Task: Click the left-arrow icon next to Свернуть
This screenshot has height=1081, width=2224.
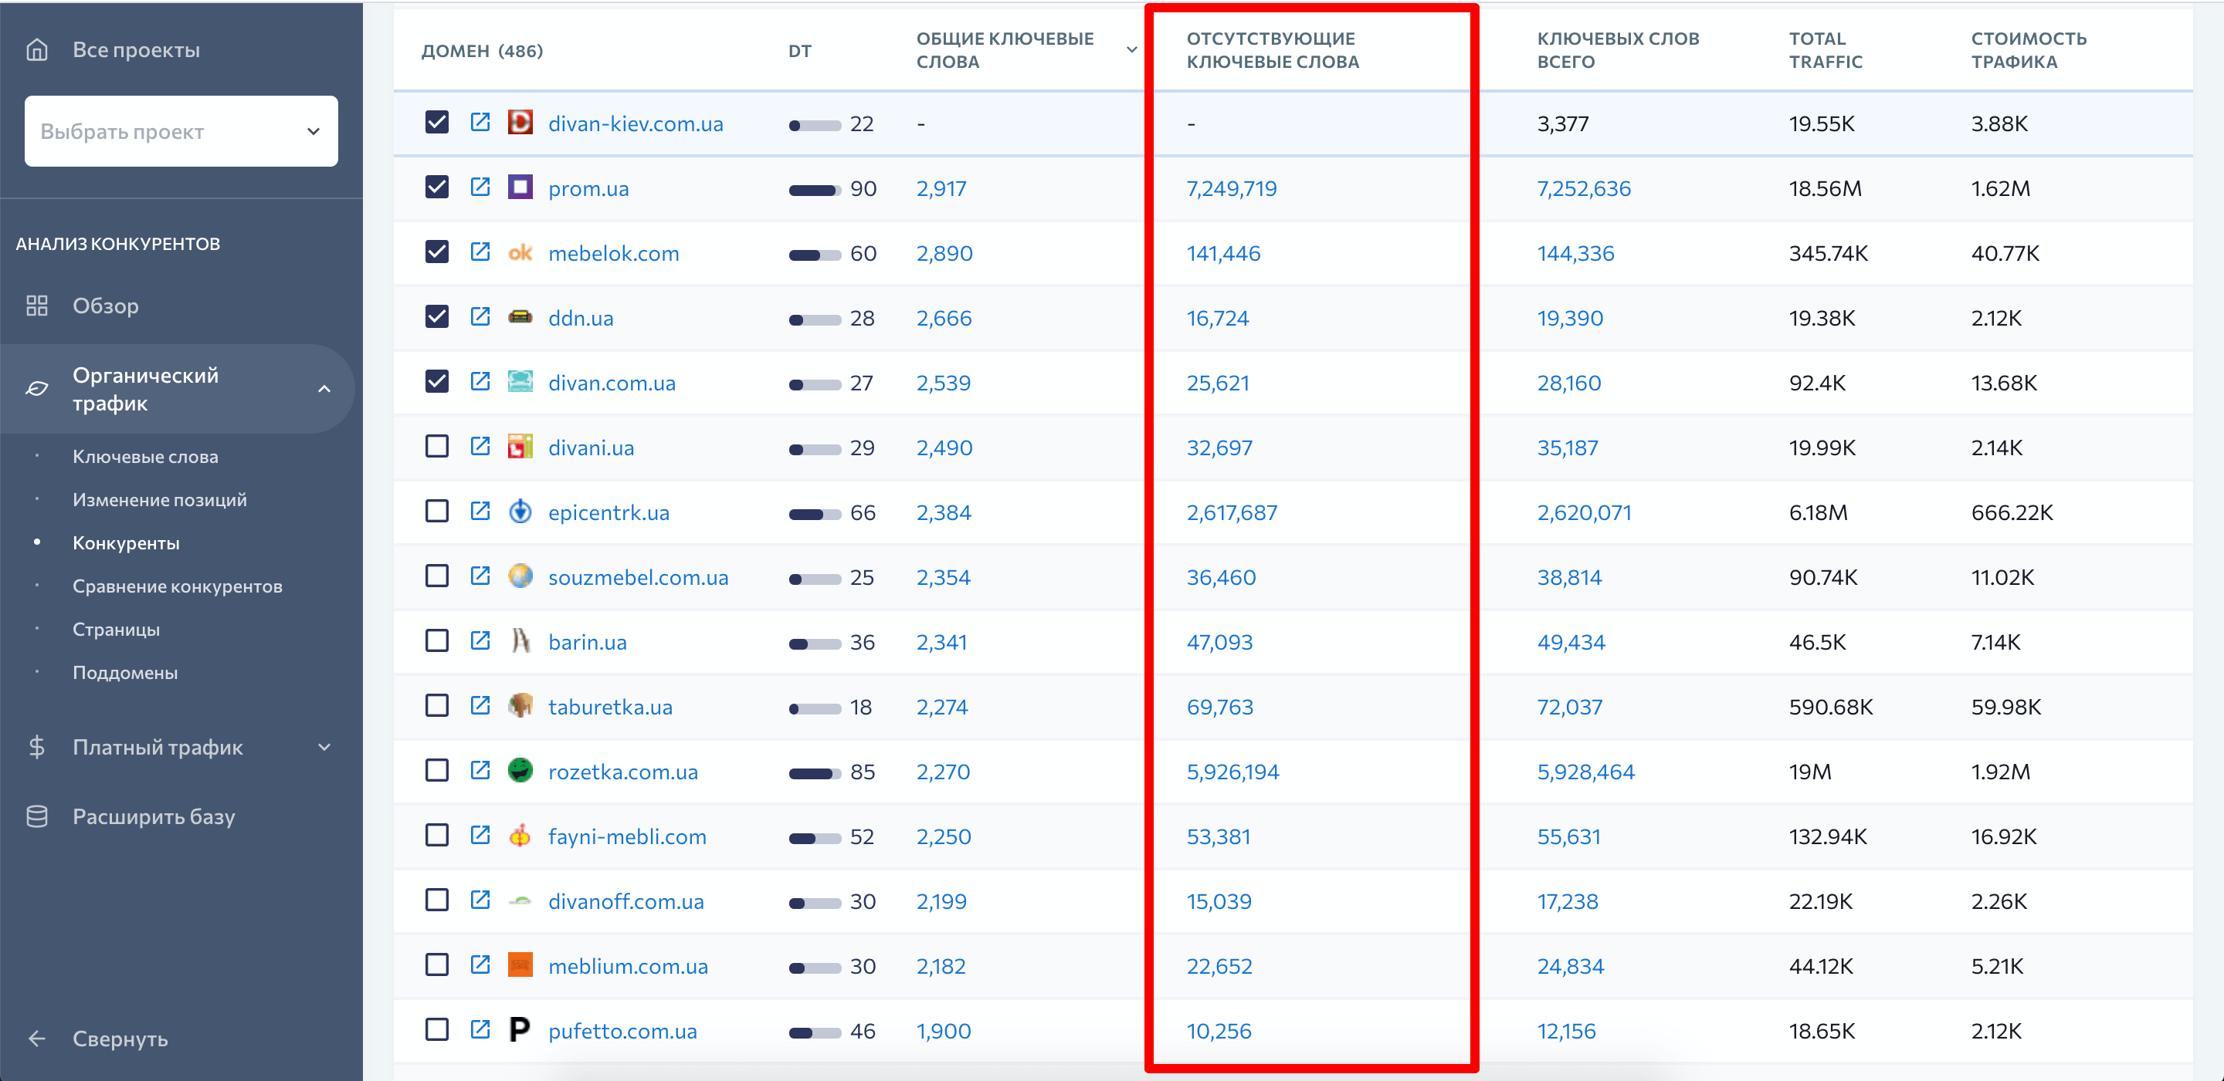Action: [x=37, y=1039]
